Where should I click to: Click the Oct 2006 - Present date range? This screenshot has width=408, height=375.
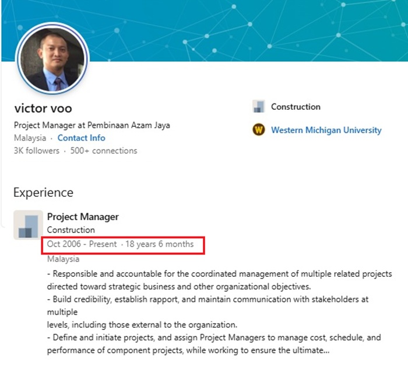coord(82,244)
